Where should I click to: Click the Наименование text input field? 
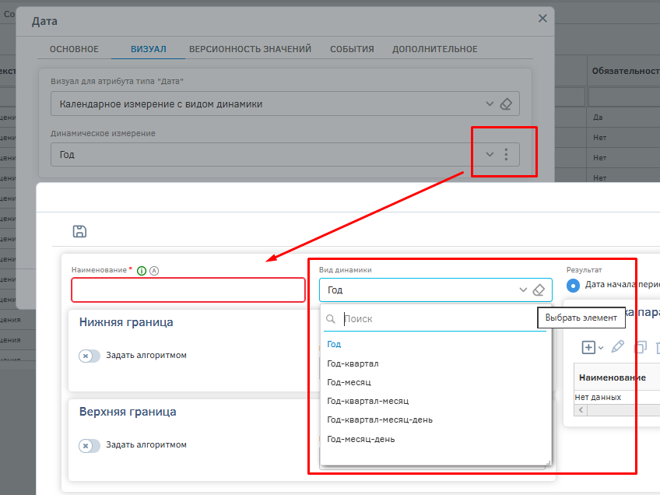tap(188, 290)
